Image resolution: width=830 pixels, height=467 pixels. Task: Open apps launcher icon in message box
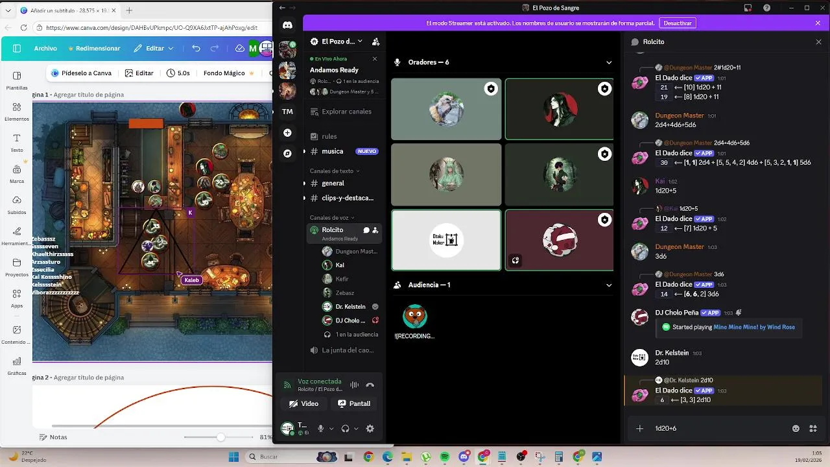pos(812,428)
